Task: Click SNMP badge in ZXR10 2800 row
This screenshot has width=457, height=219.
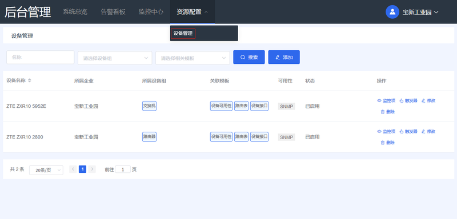Action: pos(287,137)
